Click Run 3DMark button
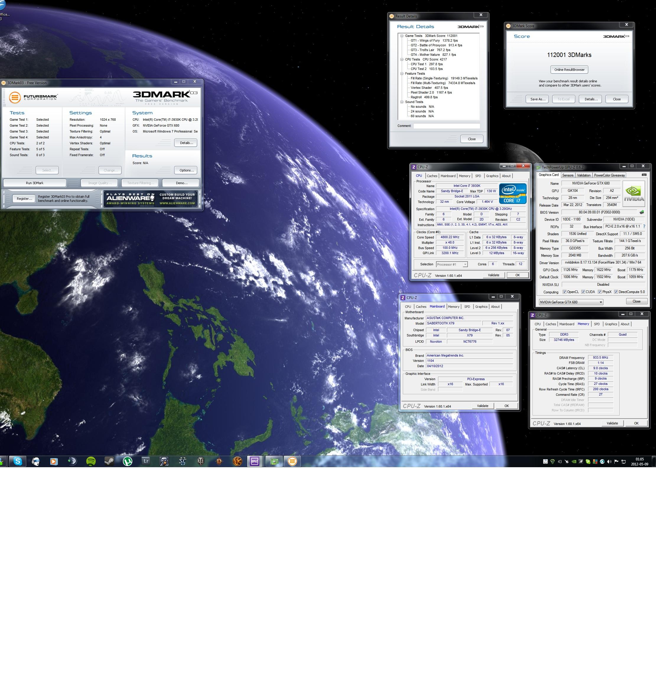The image size is (656, 680). (x=35, y=183)
